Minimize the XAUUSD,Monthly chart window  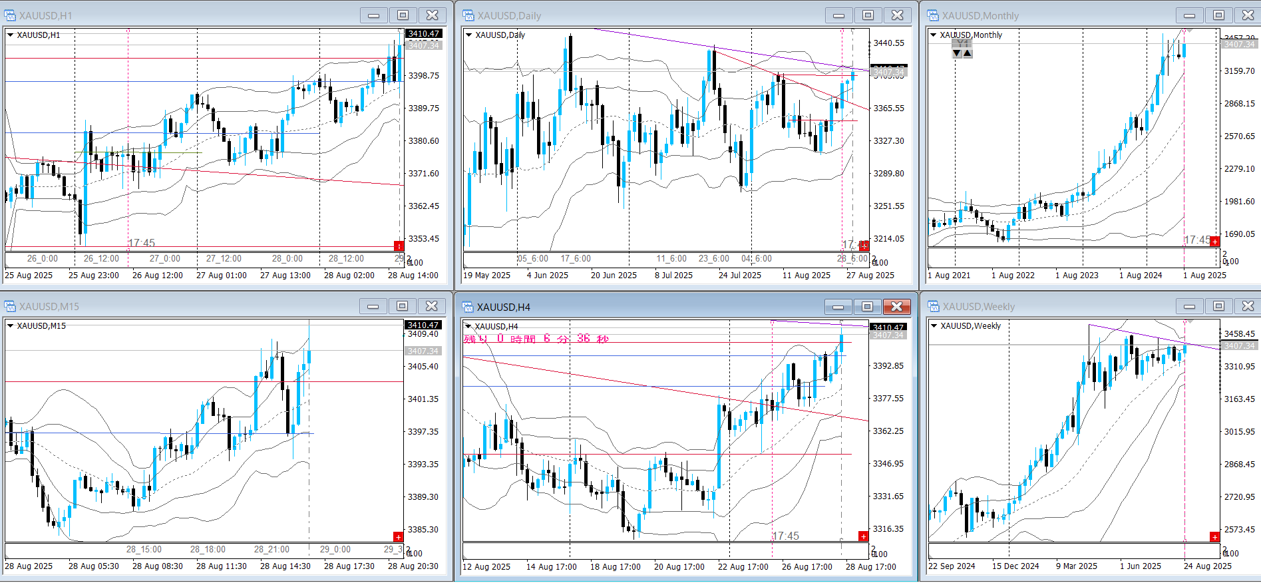click(x=1190, y=15)
